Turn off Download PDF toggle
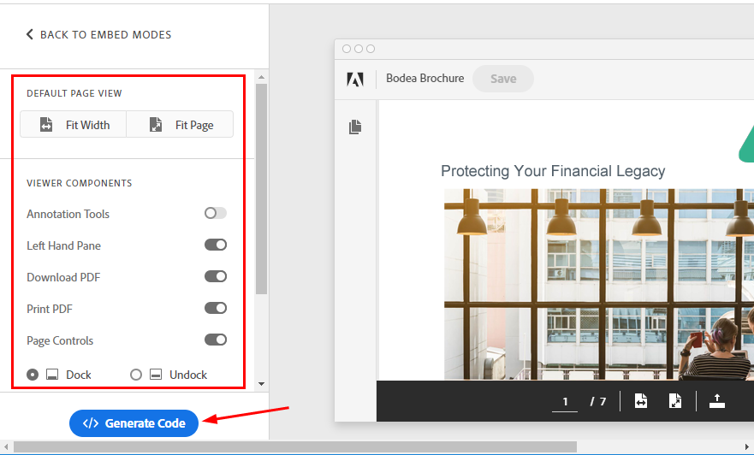Viewport: 754px width, 455px height. point(216,276)
